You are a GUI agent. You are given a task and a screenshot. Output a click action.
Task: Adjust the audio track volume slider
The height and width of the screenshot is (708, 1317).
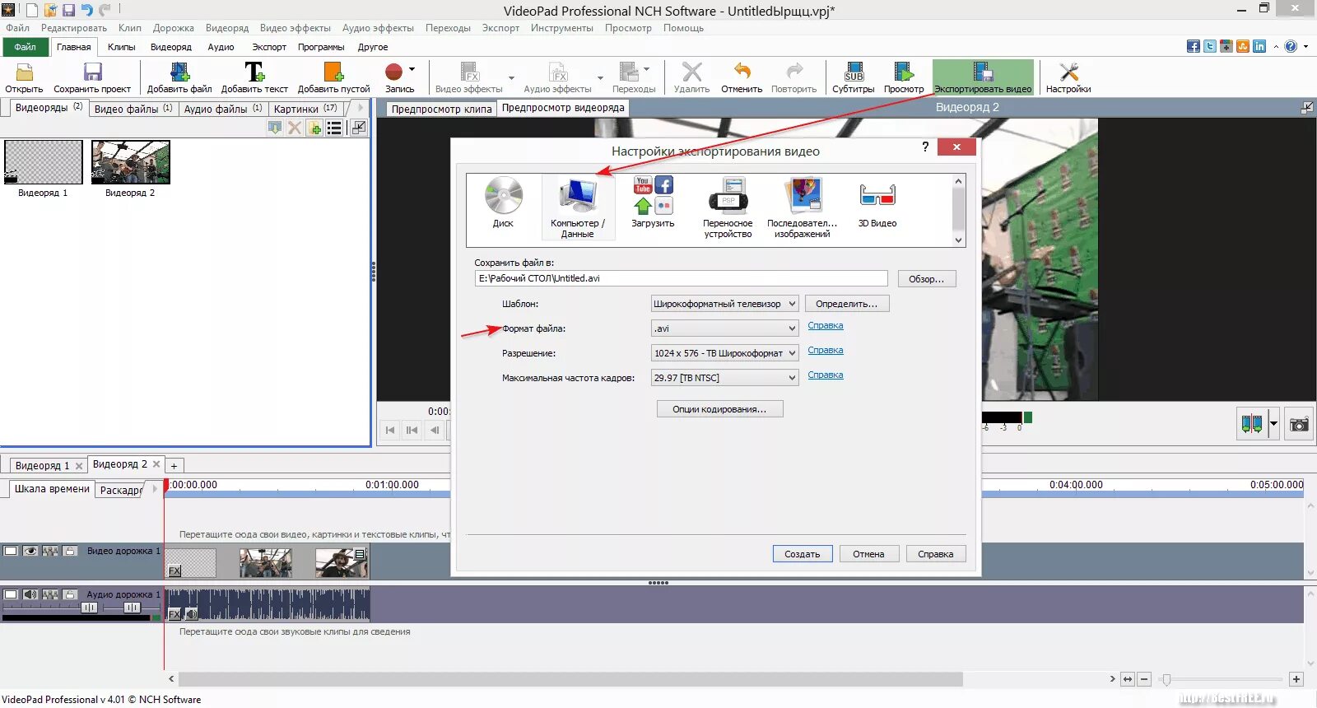click(x=90, y=608)
